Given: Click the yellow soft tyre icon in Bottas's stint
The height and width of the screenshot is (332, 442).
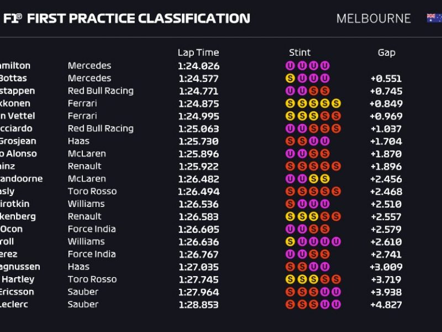Looking at the screenshot, I should click(290, 79).
